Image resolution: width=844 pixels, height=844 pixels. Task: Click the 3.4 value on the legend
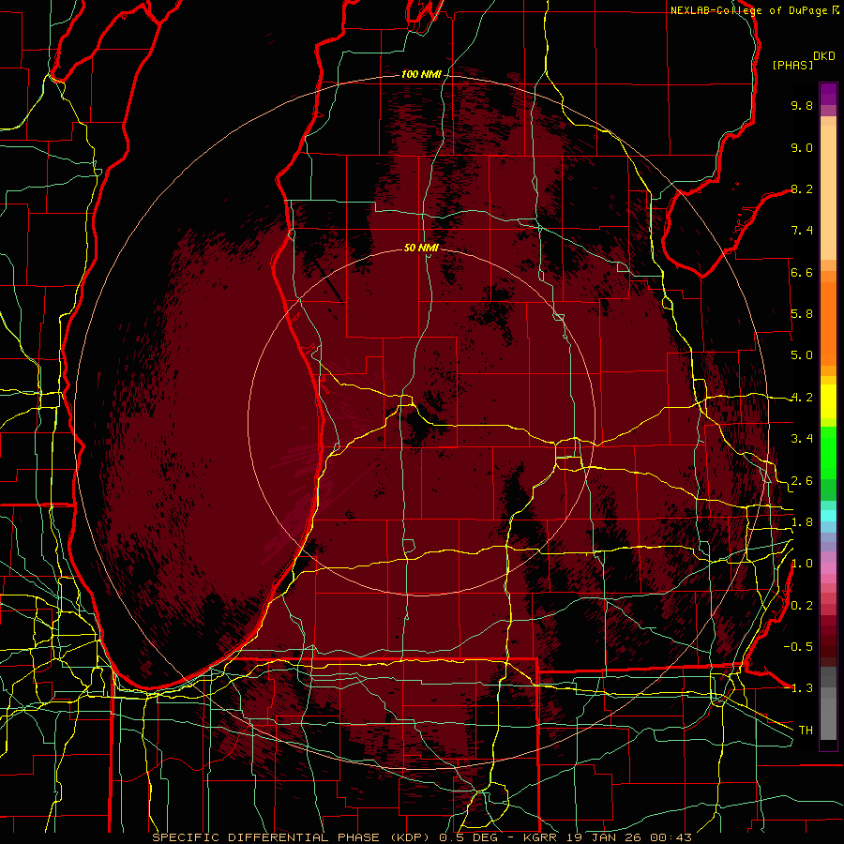click(x=802, y=439)
